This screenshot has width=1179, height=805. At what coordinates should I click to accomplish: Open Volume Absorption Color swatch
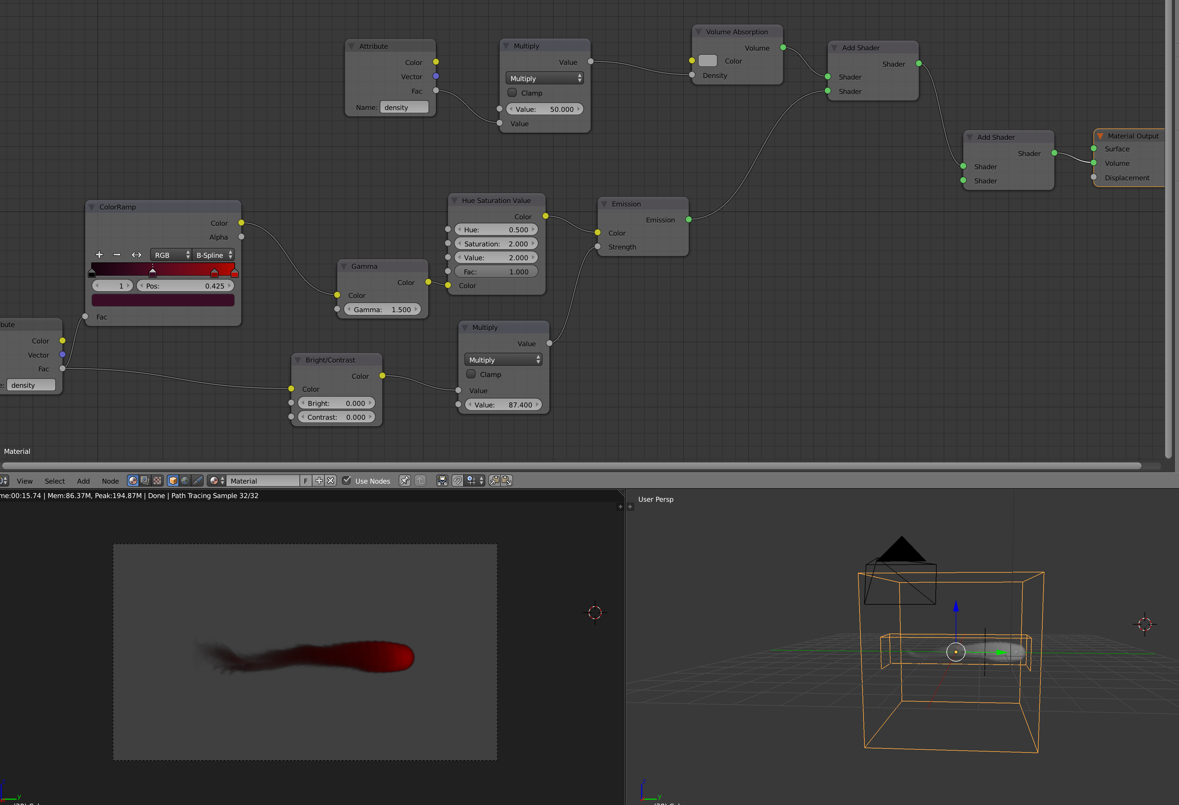pos(708,61)
